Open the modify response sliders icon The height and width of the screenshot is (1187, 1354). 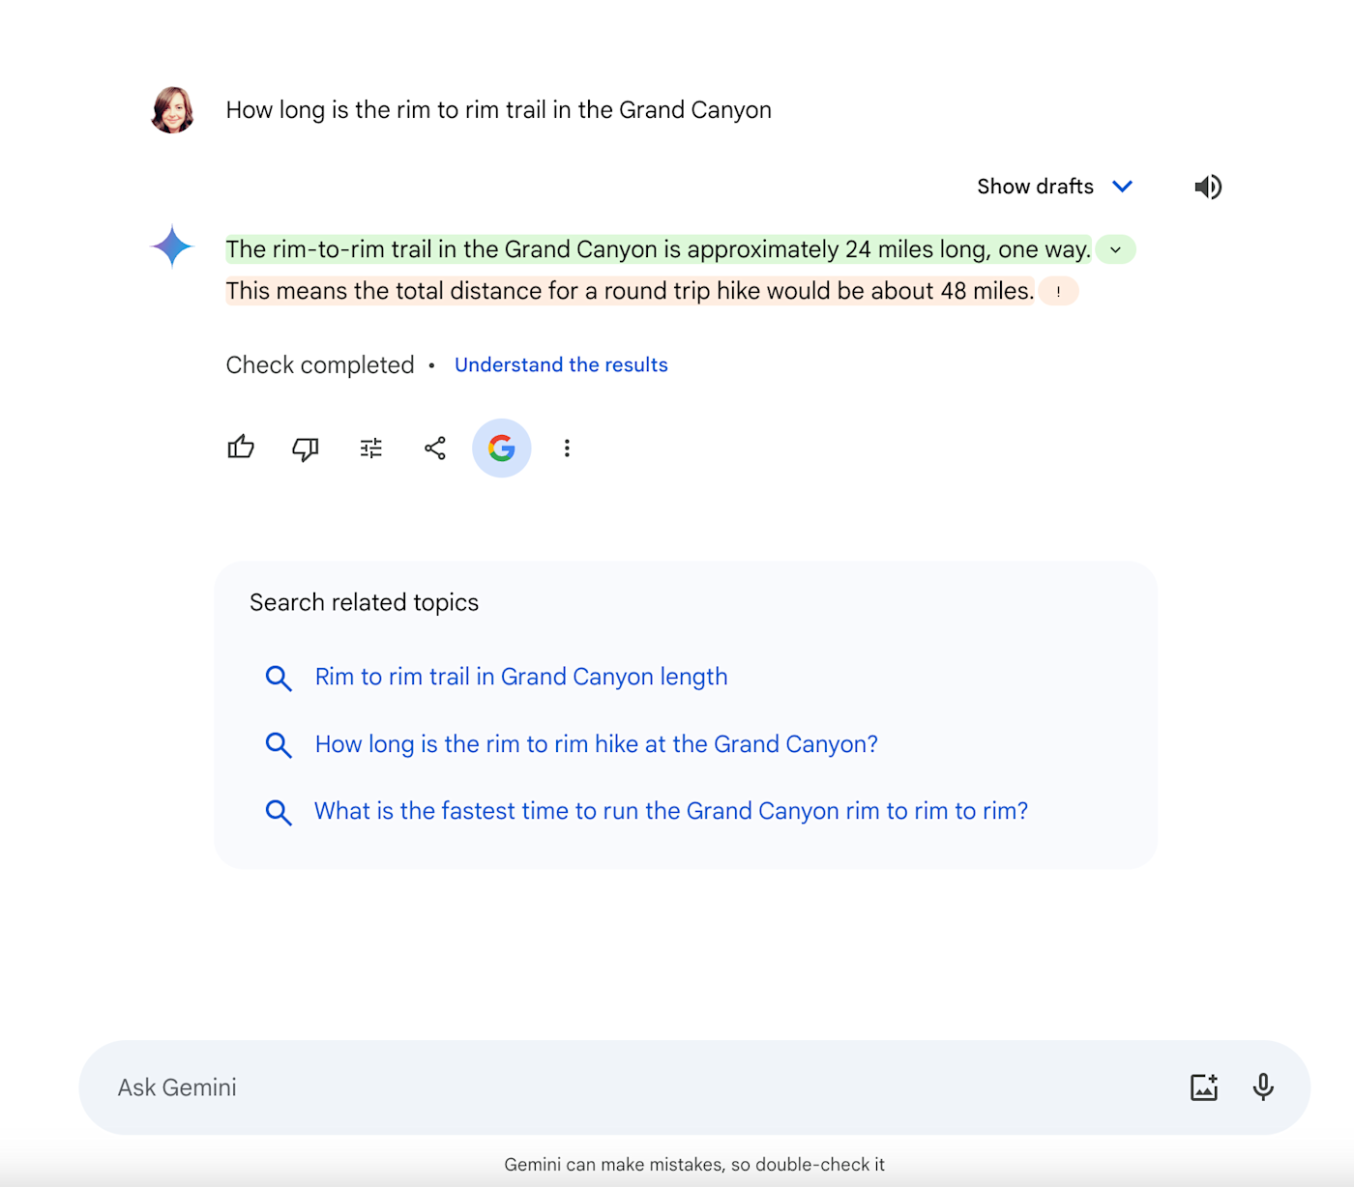pos(371,448)
